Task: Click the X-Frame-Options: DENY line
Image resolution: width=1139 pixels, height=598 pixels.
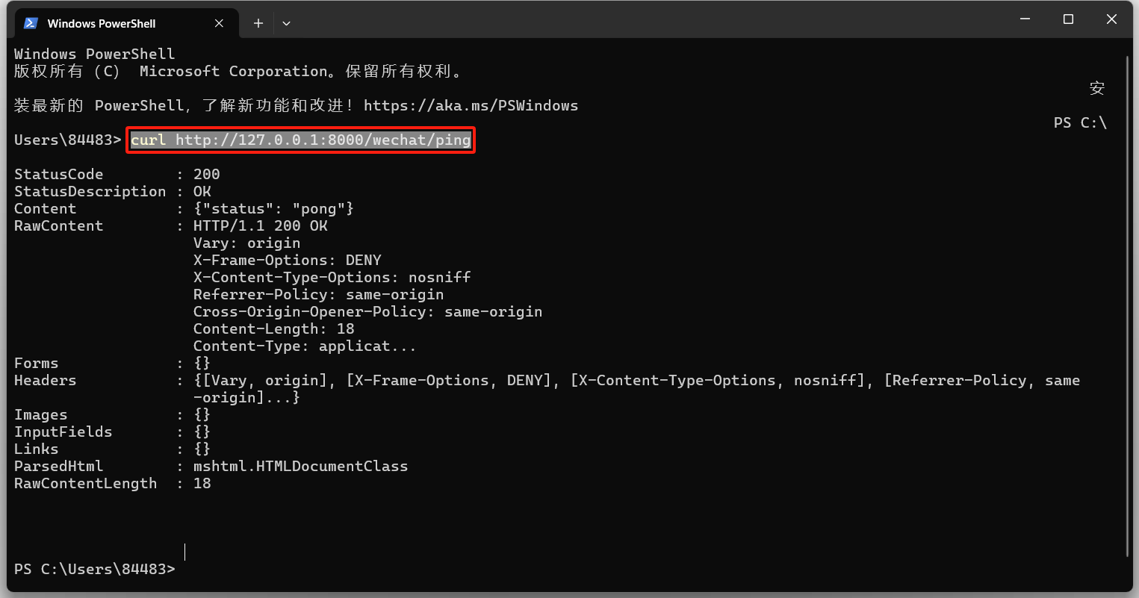Action: click(x=288, y=261)
